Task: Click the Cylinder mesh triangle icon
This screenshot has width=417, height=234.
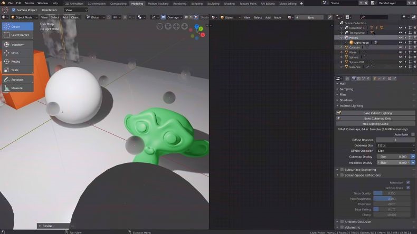Action: pos(346,47)
